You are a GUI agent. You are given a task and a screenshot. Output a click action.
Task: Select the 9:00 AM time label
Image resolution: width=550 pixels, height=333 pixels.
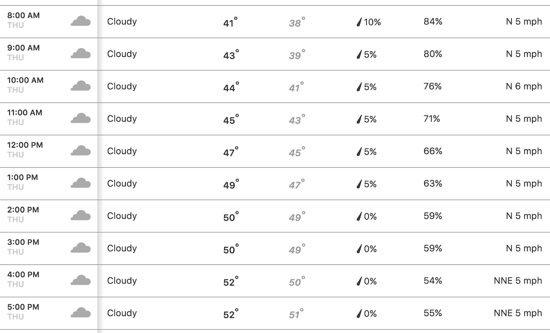tap(23, 48)
